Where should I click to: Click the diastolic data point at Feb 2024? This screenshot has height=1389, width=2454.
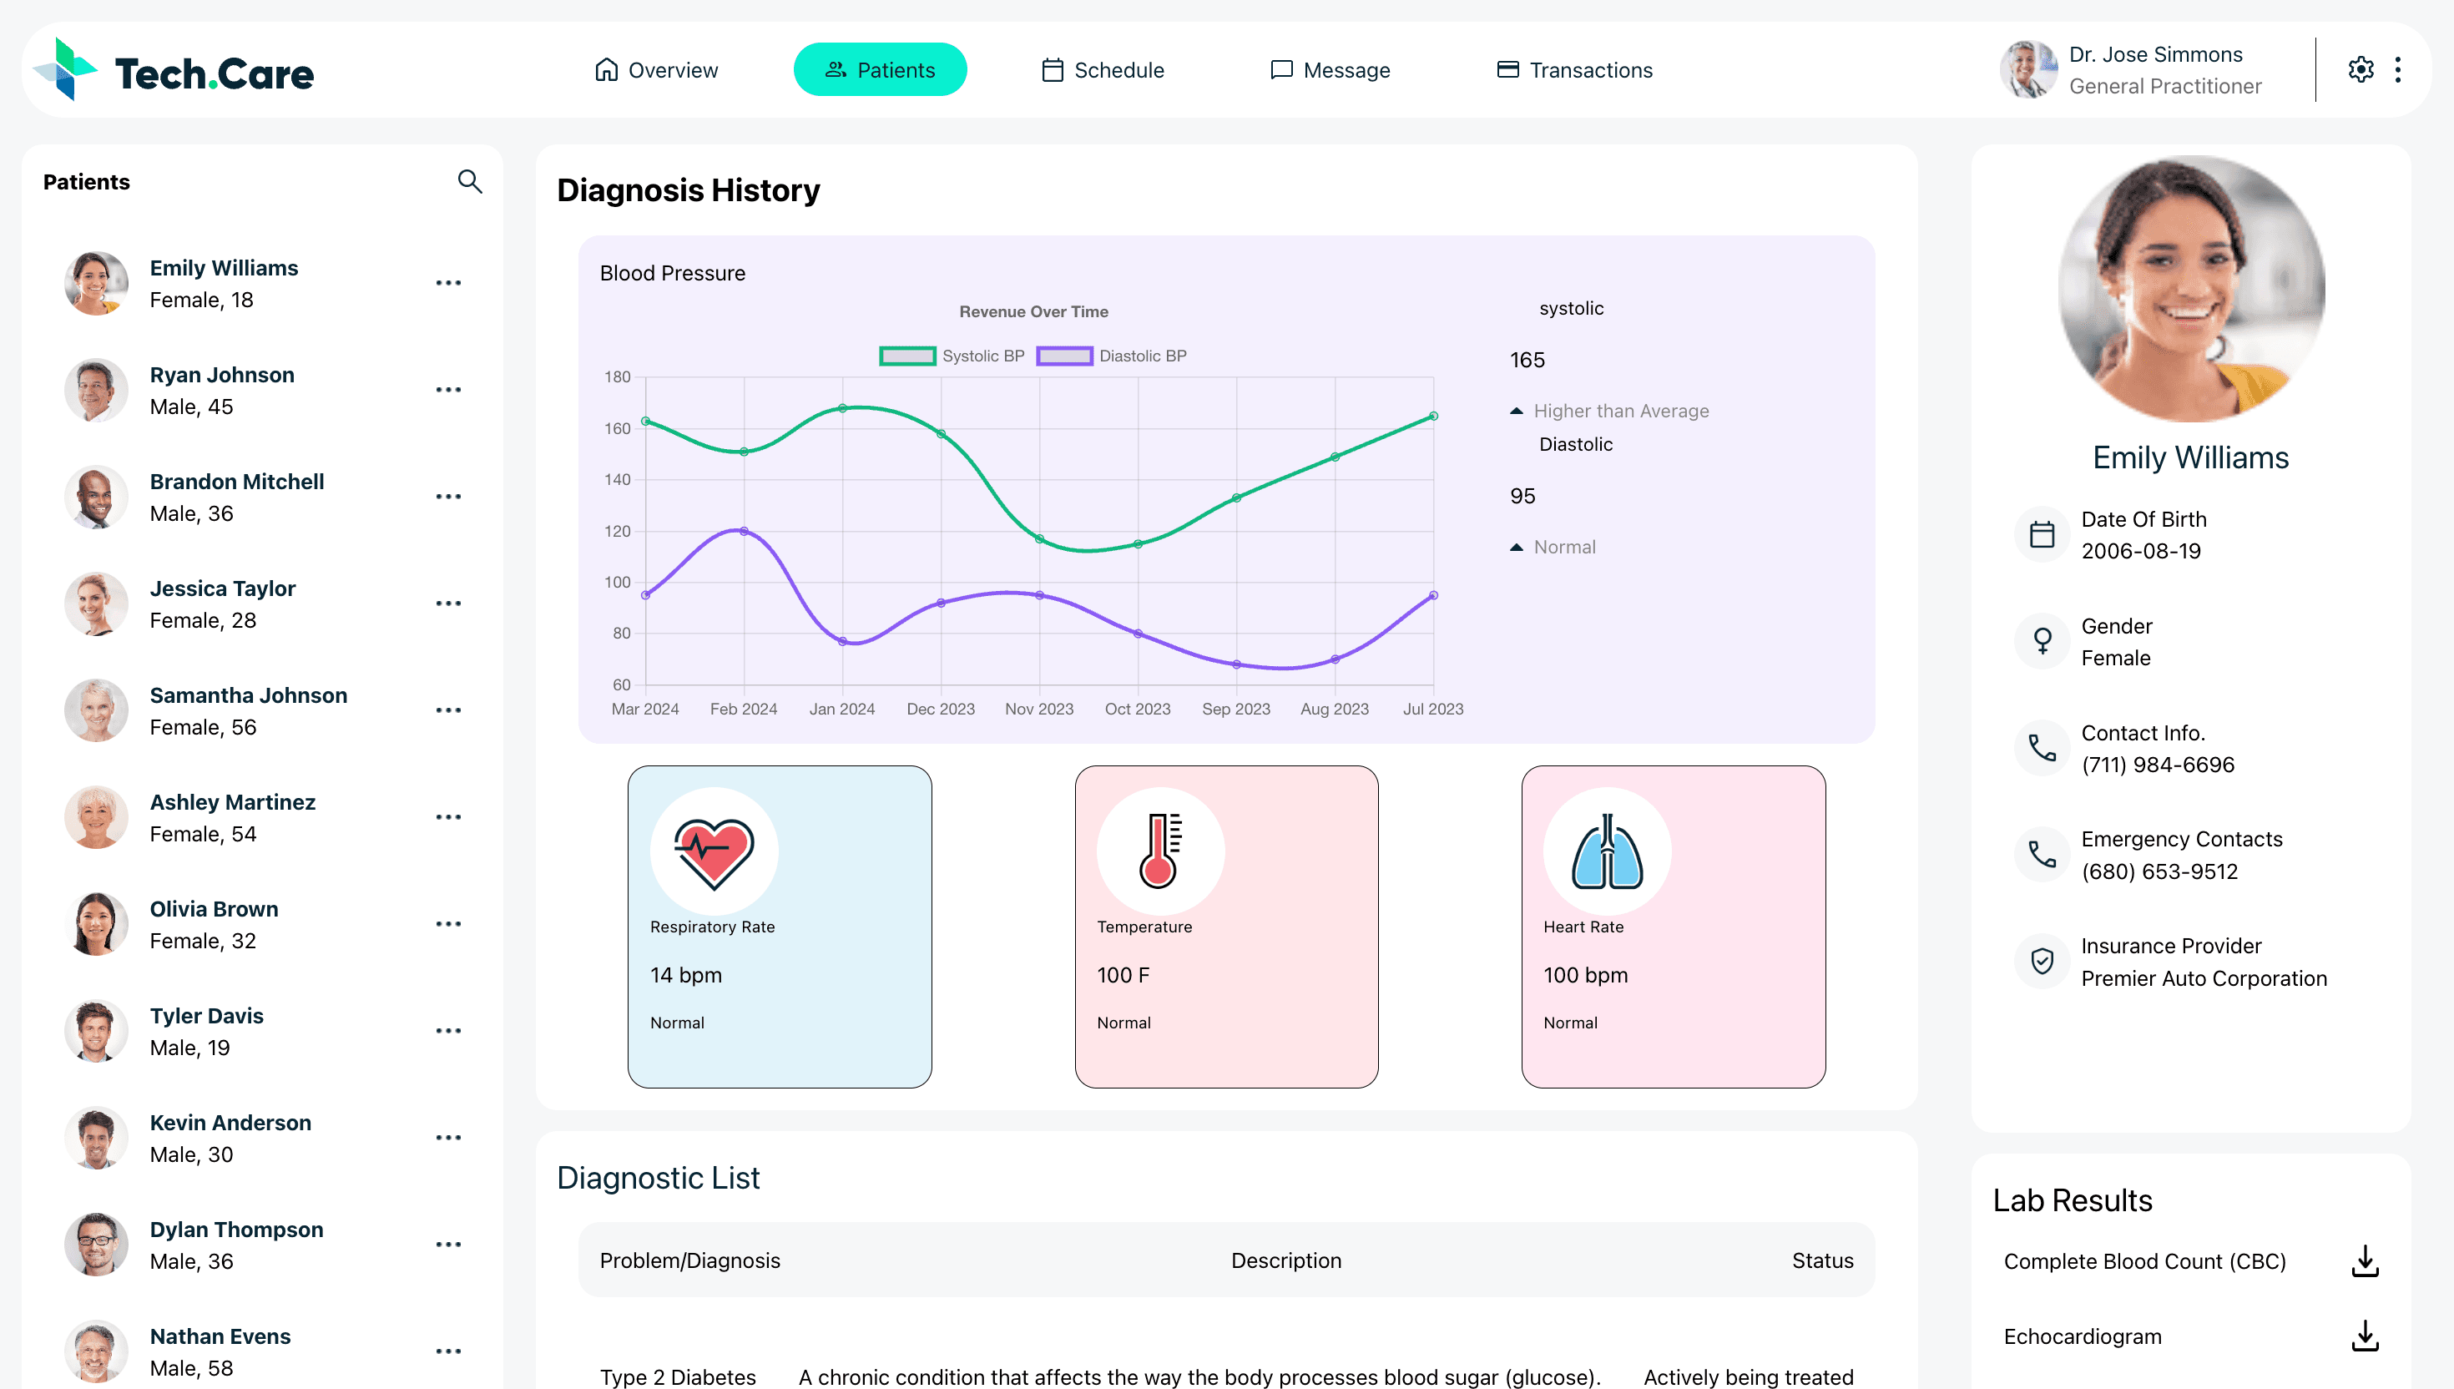tap(744, 532)
